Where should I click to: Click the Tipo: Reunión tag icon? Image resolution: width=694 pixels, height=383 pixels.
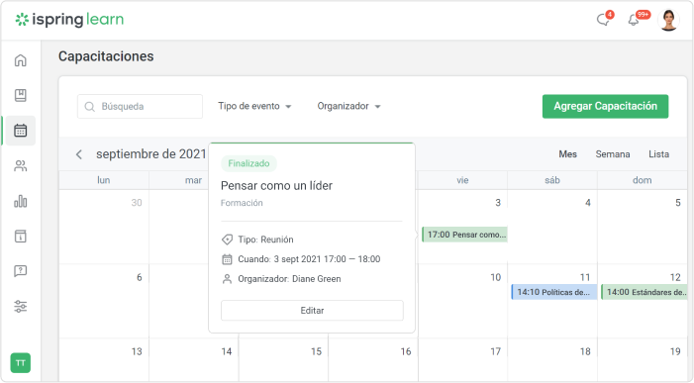(x=227, y=239)
